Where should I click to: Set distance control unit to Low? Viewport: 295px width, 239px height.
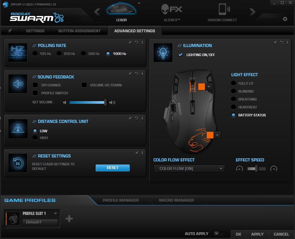point(35,131)
